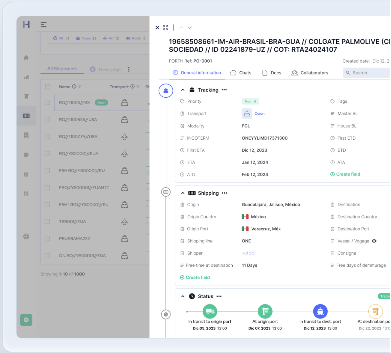Screen dimensions: 391x353
Task: Check the select-all checkbox in table header
Action: [48, 87]
